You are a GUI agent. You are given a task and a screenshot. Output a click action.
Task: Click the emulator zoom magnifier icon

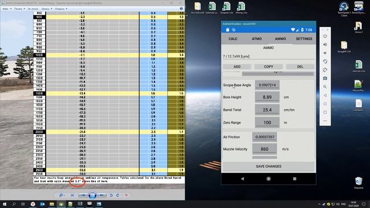(x=325, y=87)
